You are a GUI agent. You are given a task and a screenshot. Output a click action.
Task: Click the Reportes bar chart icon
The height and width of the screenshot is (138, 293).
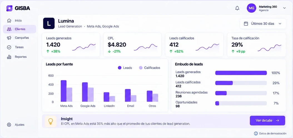[9, 57]
